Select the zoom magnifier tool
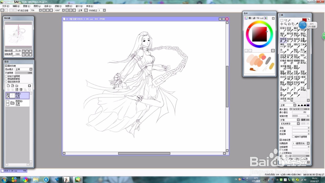Viewport: 325px width, 183px height. (285, 24)
